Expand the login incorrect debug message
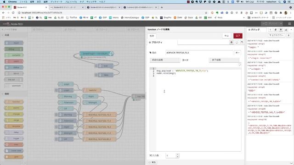Screen dimensions: 294x165 point(249,58)
